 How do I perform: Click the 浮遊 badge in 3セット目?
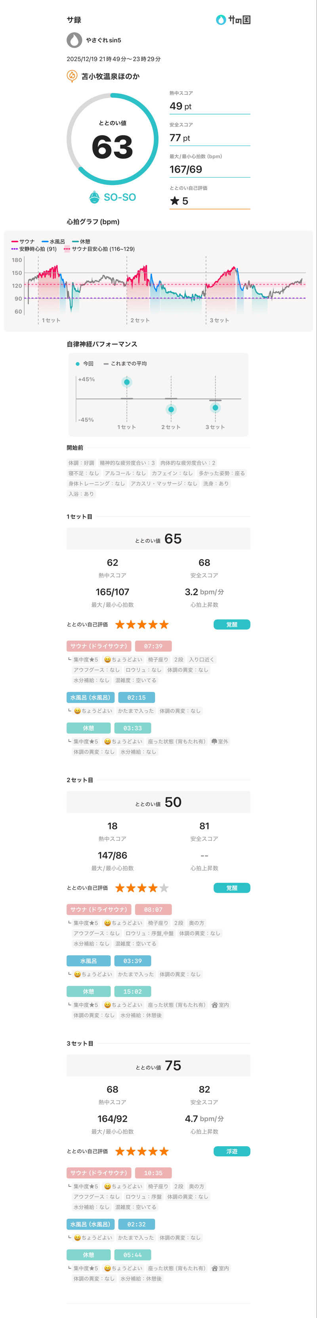[232, 1151]
